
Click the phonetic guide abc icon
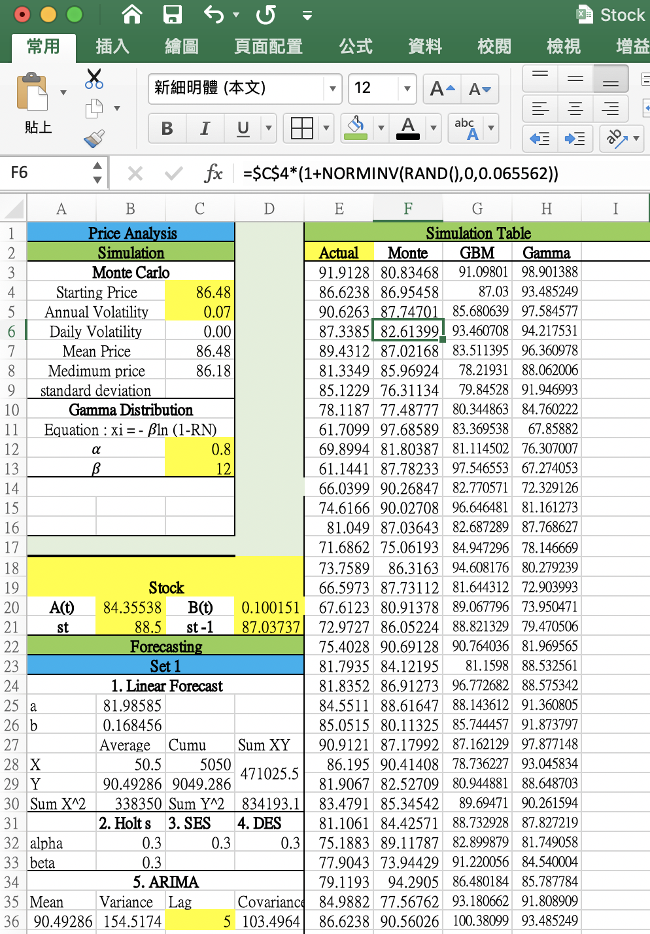(x=466, y=128)
